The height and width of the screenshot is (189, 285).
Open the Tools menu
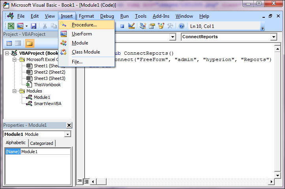coord(141,16)
